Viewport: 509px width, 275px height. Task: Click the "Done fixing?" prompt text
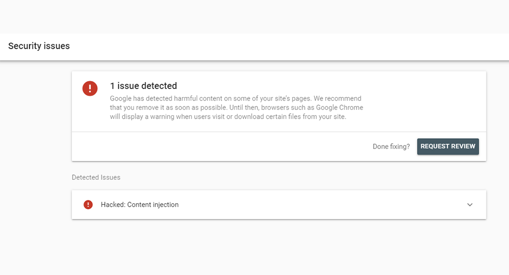(x=391, y=147)
